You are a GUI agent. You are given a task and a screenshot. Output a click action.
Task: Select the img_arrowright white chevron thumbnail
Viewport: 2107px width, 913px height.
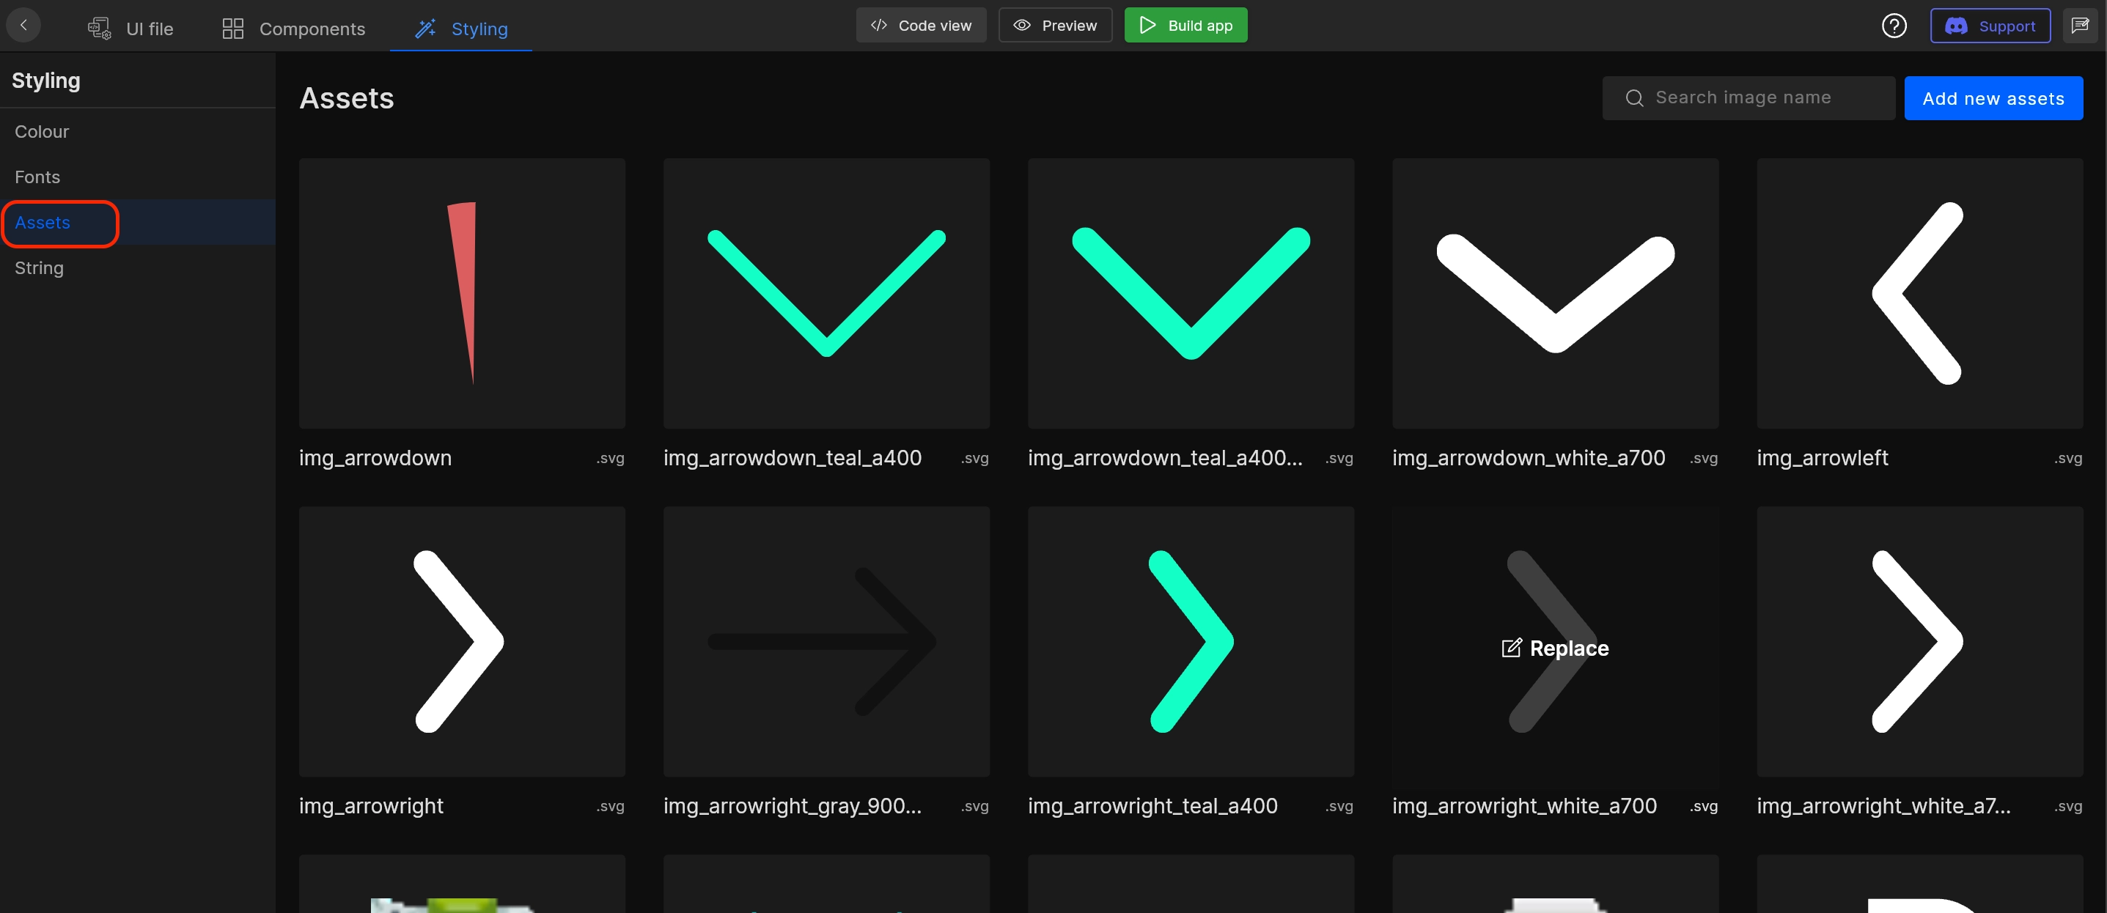click(x=461, y=642)
